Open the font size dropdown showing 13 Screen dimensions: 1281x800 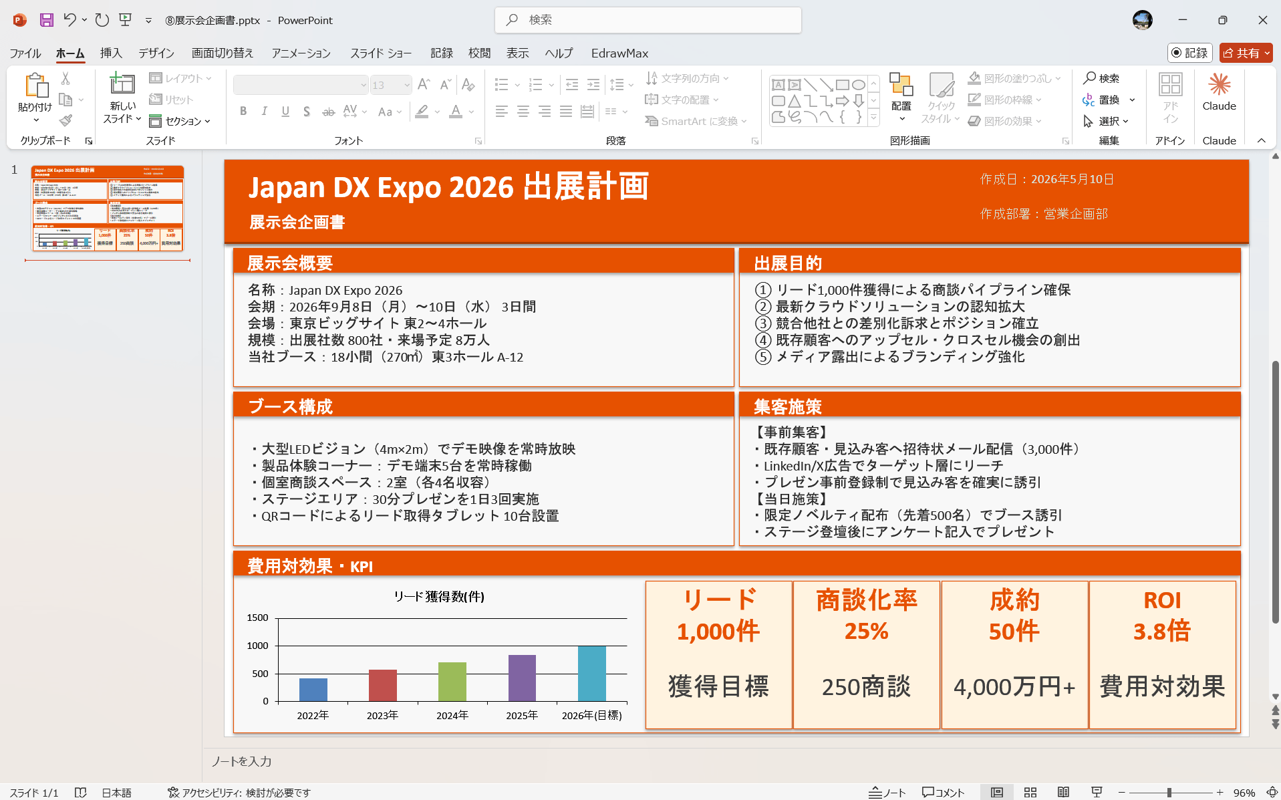pos(407,85)
